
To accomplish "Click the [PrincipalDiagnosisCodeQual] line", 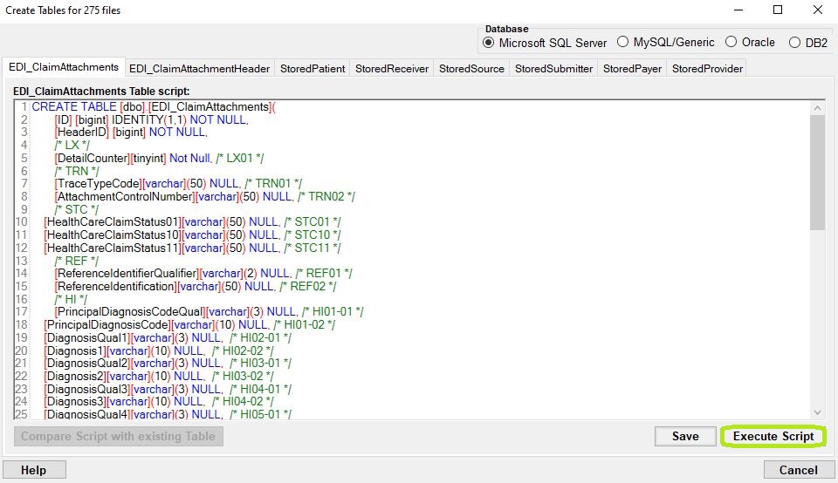I will (209, 311).
